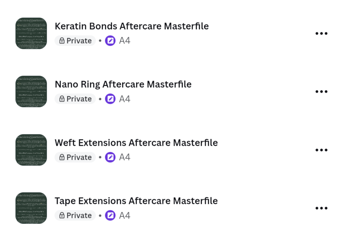Image resolution: width=342 pixels, height=243 pixels.
Task: Open more options for Weft Extensions Aftercare Masterfile
Action: coord(321,150)
